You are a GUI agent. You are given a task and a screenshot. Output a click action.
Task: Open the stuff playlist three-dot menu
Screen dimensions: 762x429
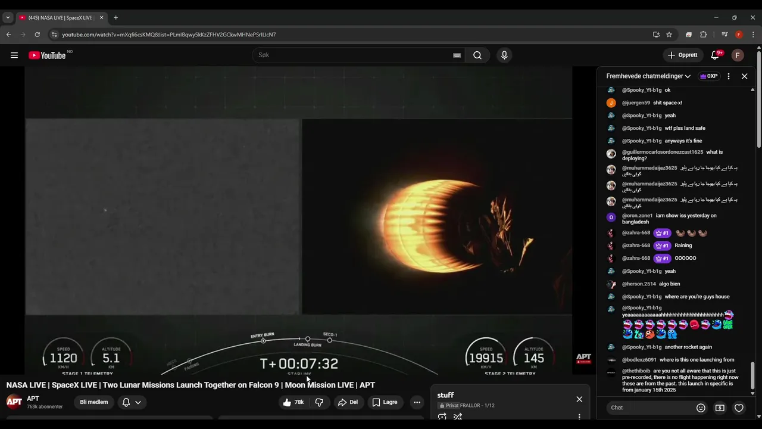tap(579, 417)
